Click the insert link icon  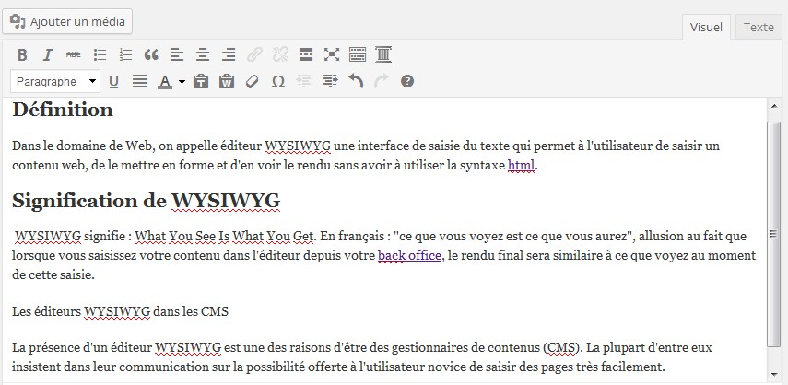[254, 54]
